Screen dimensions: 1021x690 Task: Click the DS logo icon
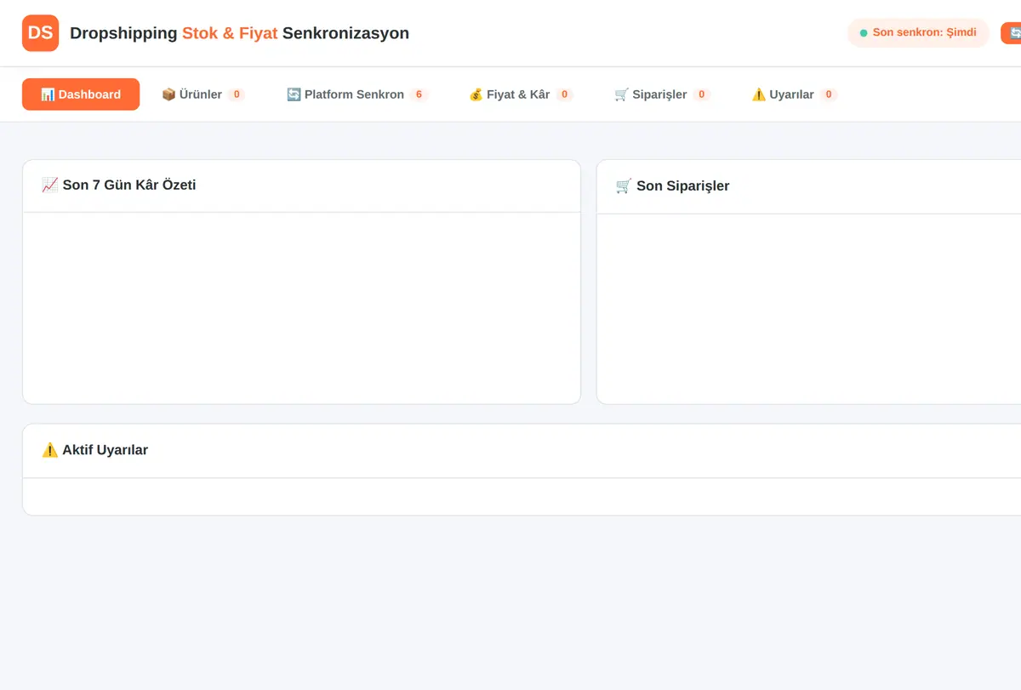tap(40, 33)
